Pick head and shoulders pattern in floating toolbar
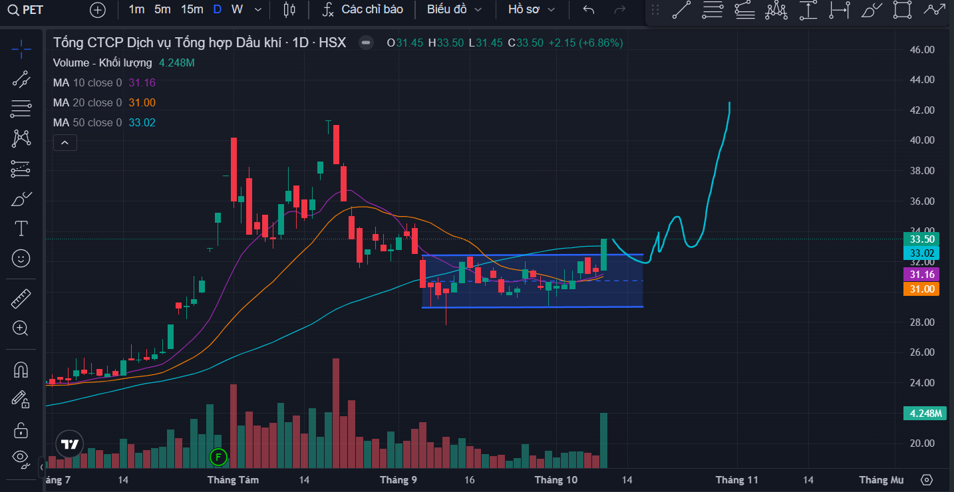Viewport: 954px width, 492px height. tap(776, 10)
